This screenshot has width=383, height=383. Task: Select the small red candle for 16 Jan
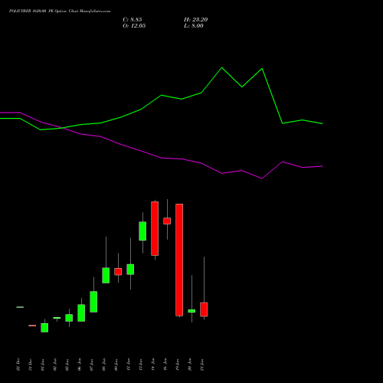click(x=167, y=221)
